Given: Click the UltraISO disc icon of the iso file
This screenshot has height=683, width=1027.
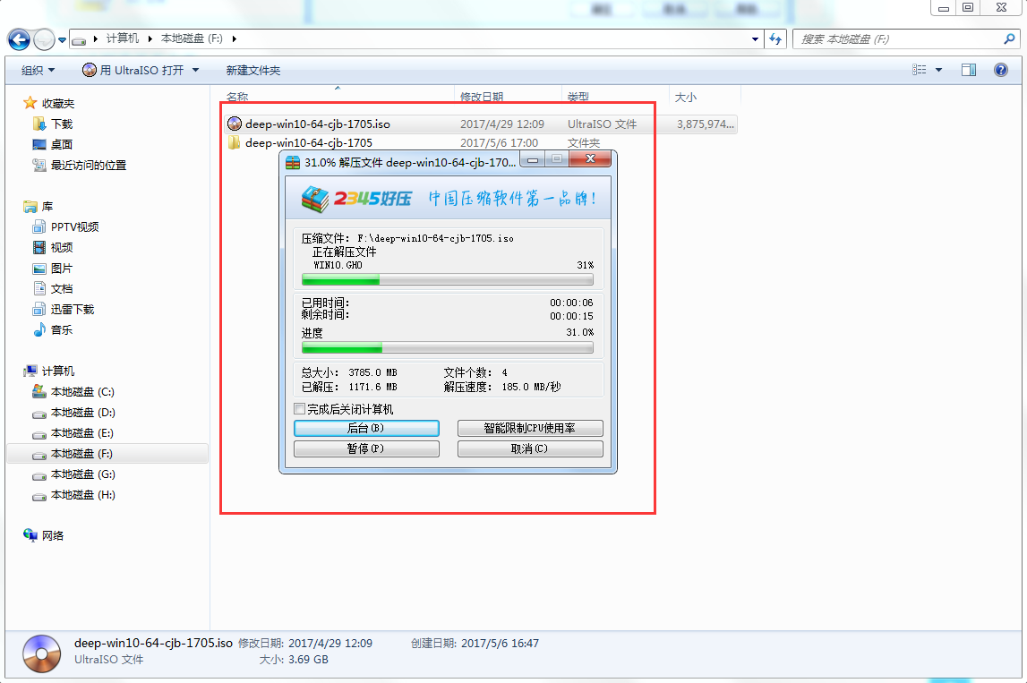Looking at the screenshot, I should click(x=235, y=124).
